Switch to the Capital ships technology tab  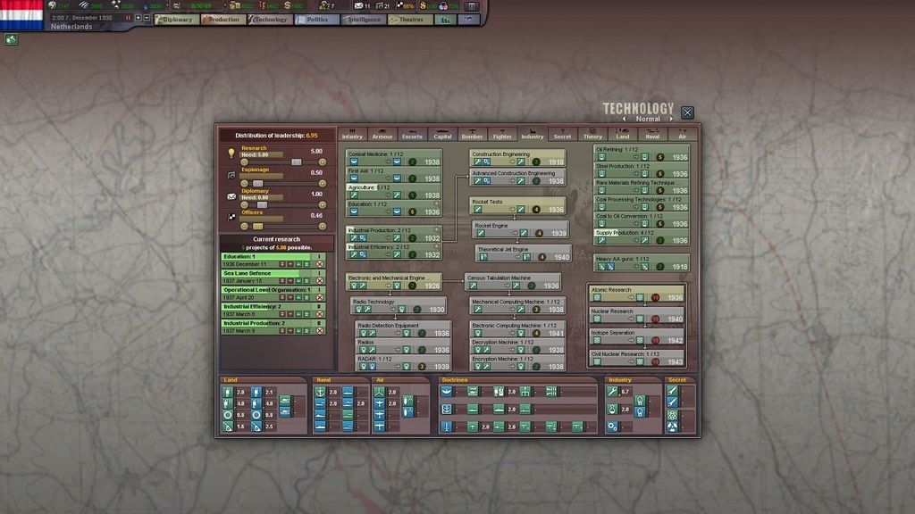(x=442, y=135)
